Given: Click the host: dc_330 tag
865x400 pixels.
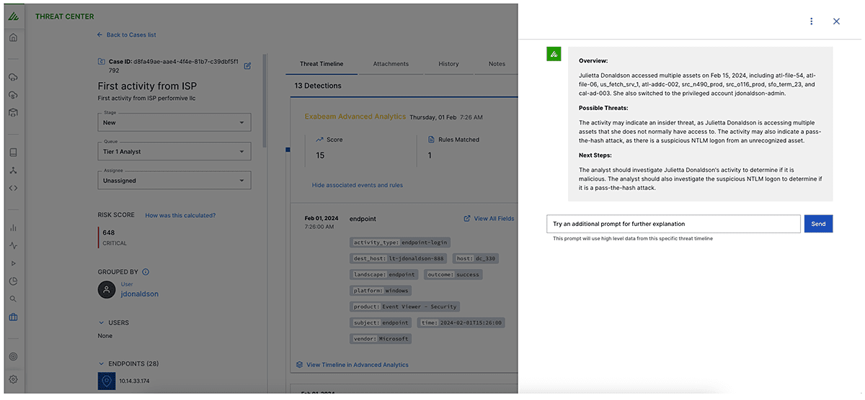Looking at the screenshot, I should 476,258.
